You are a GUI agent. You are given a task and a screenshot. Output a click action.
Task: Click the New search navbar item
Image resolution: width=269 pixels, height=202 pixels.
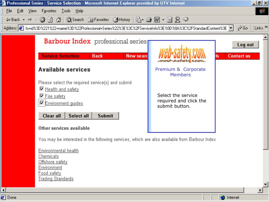(x=136, y=56)
